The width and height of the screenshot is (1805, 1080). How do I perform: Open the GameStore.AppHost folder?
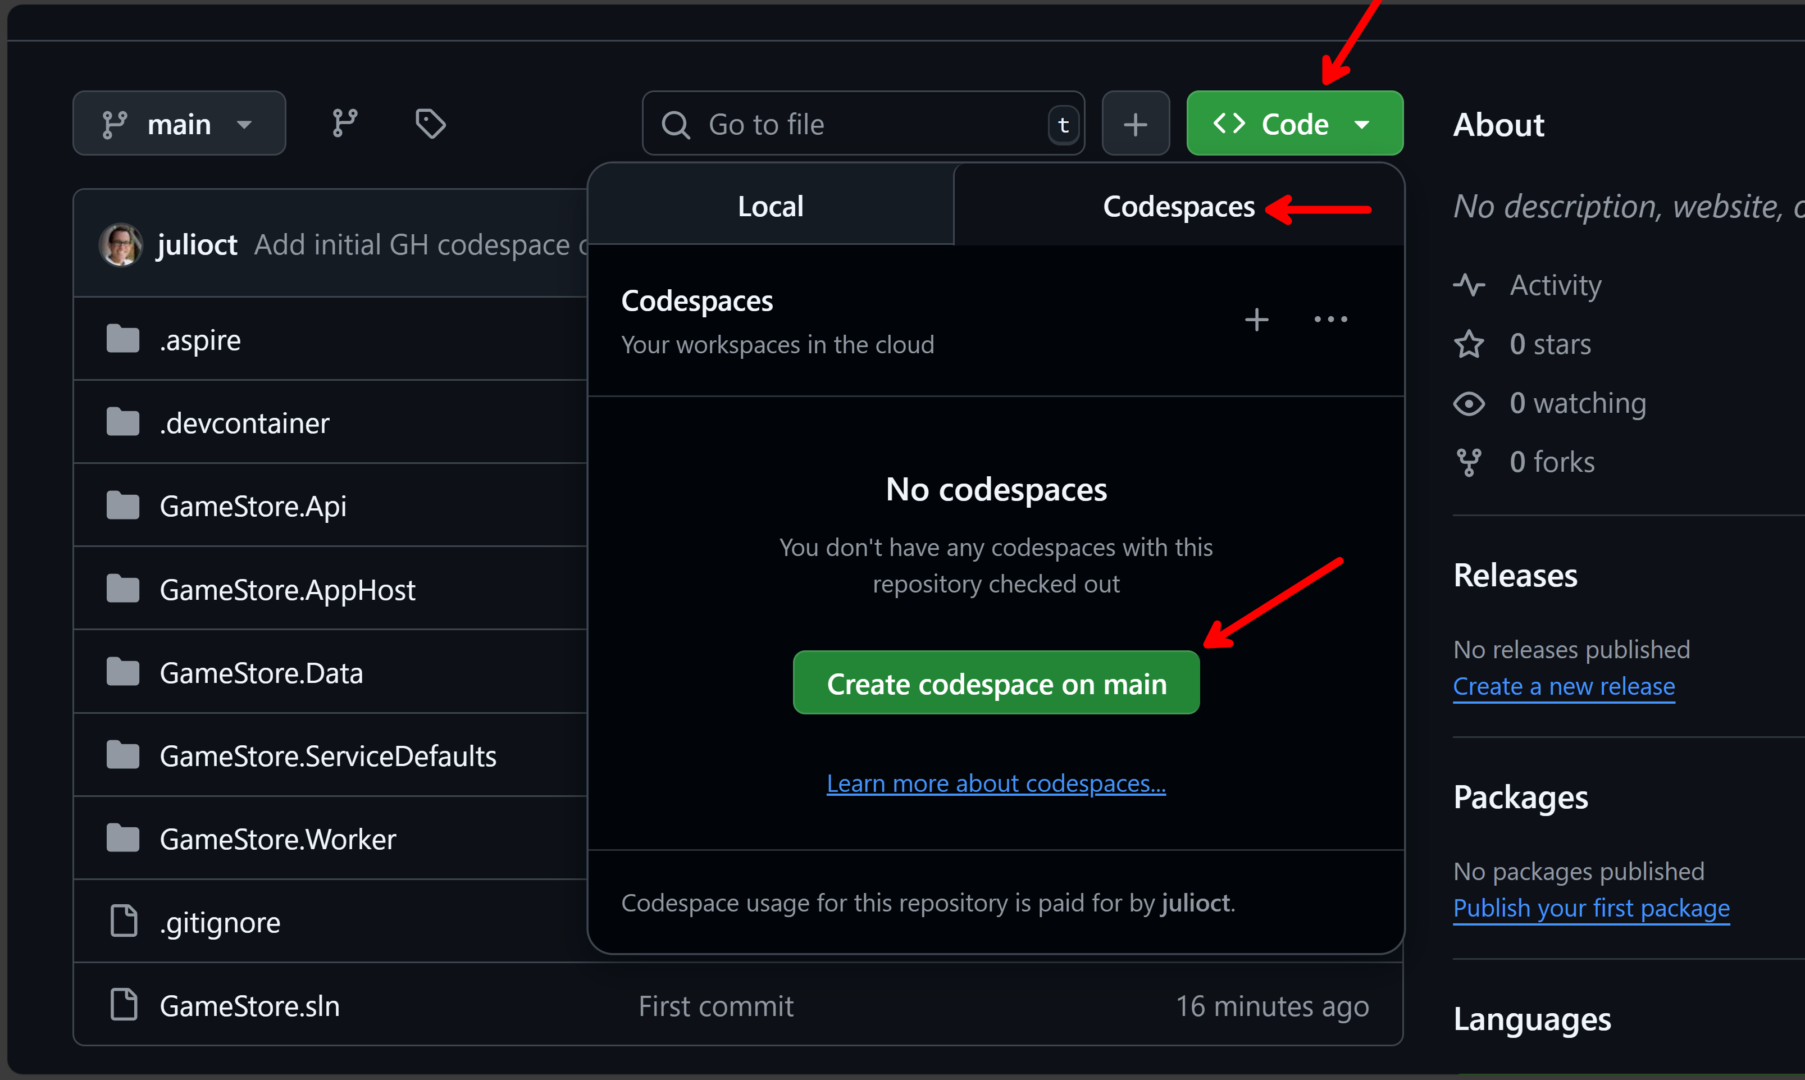tap(288, 590)
